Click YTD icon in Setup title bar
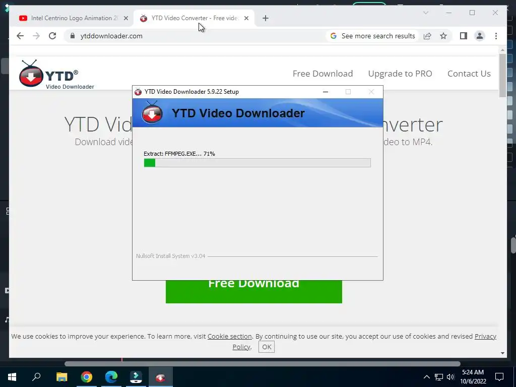Image resolution: width=516 pixels, height=387 pixels. click(x=138, y=92)
